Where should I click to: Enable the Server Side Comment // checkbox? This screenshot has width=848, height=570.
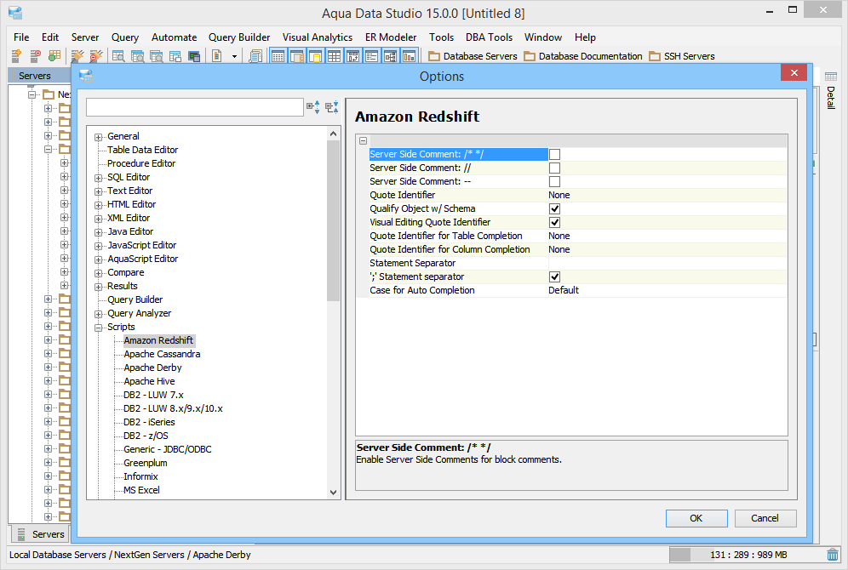tap(554, 168)
